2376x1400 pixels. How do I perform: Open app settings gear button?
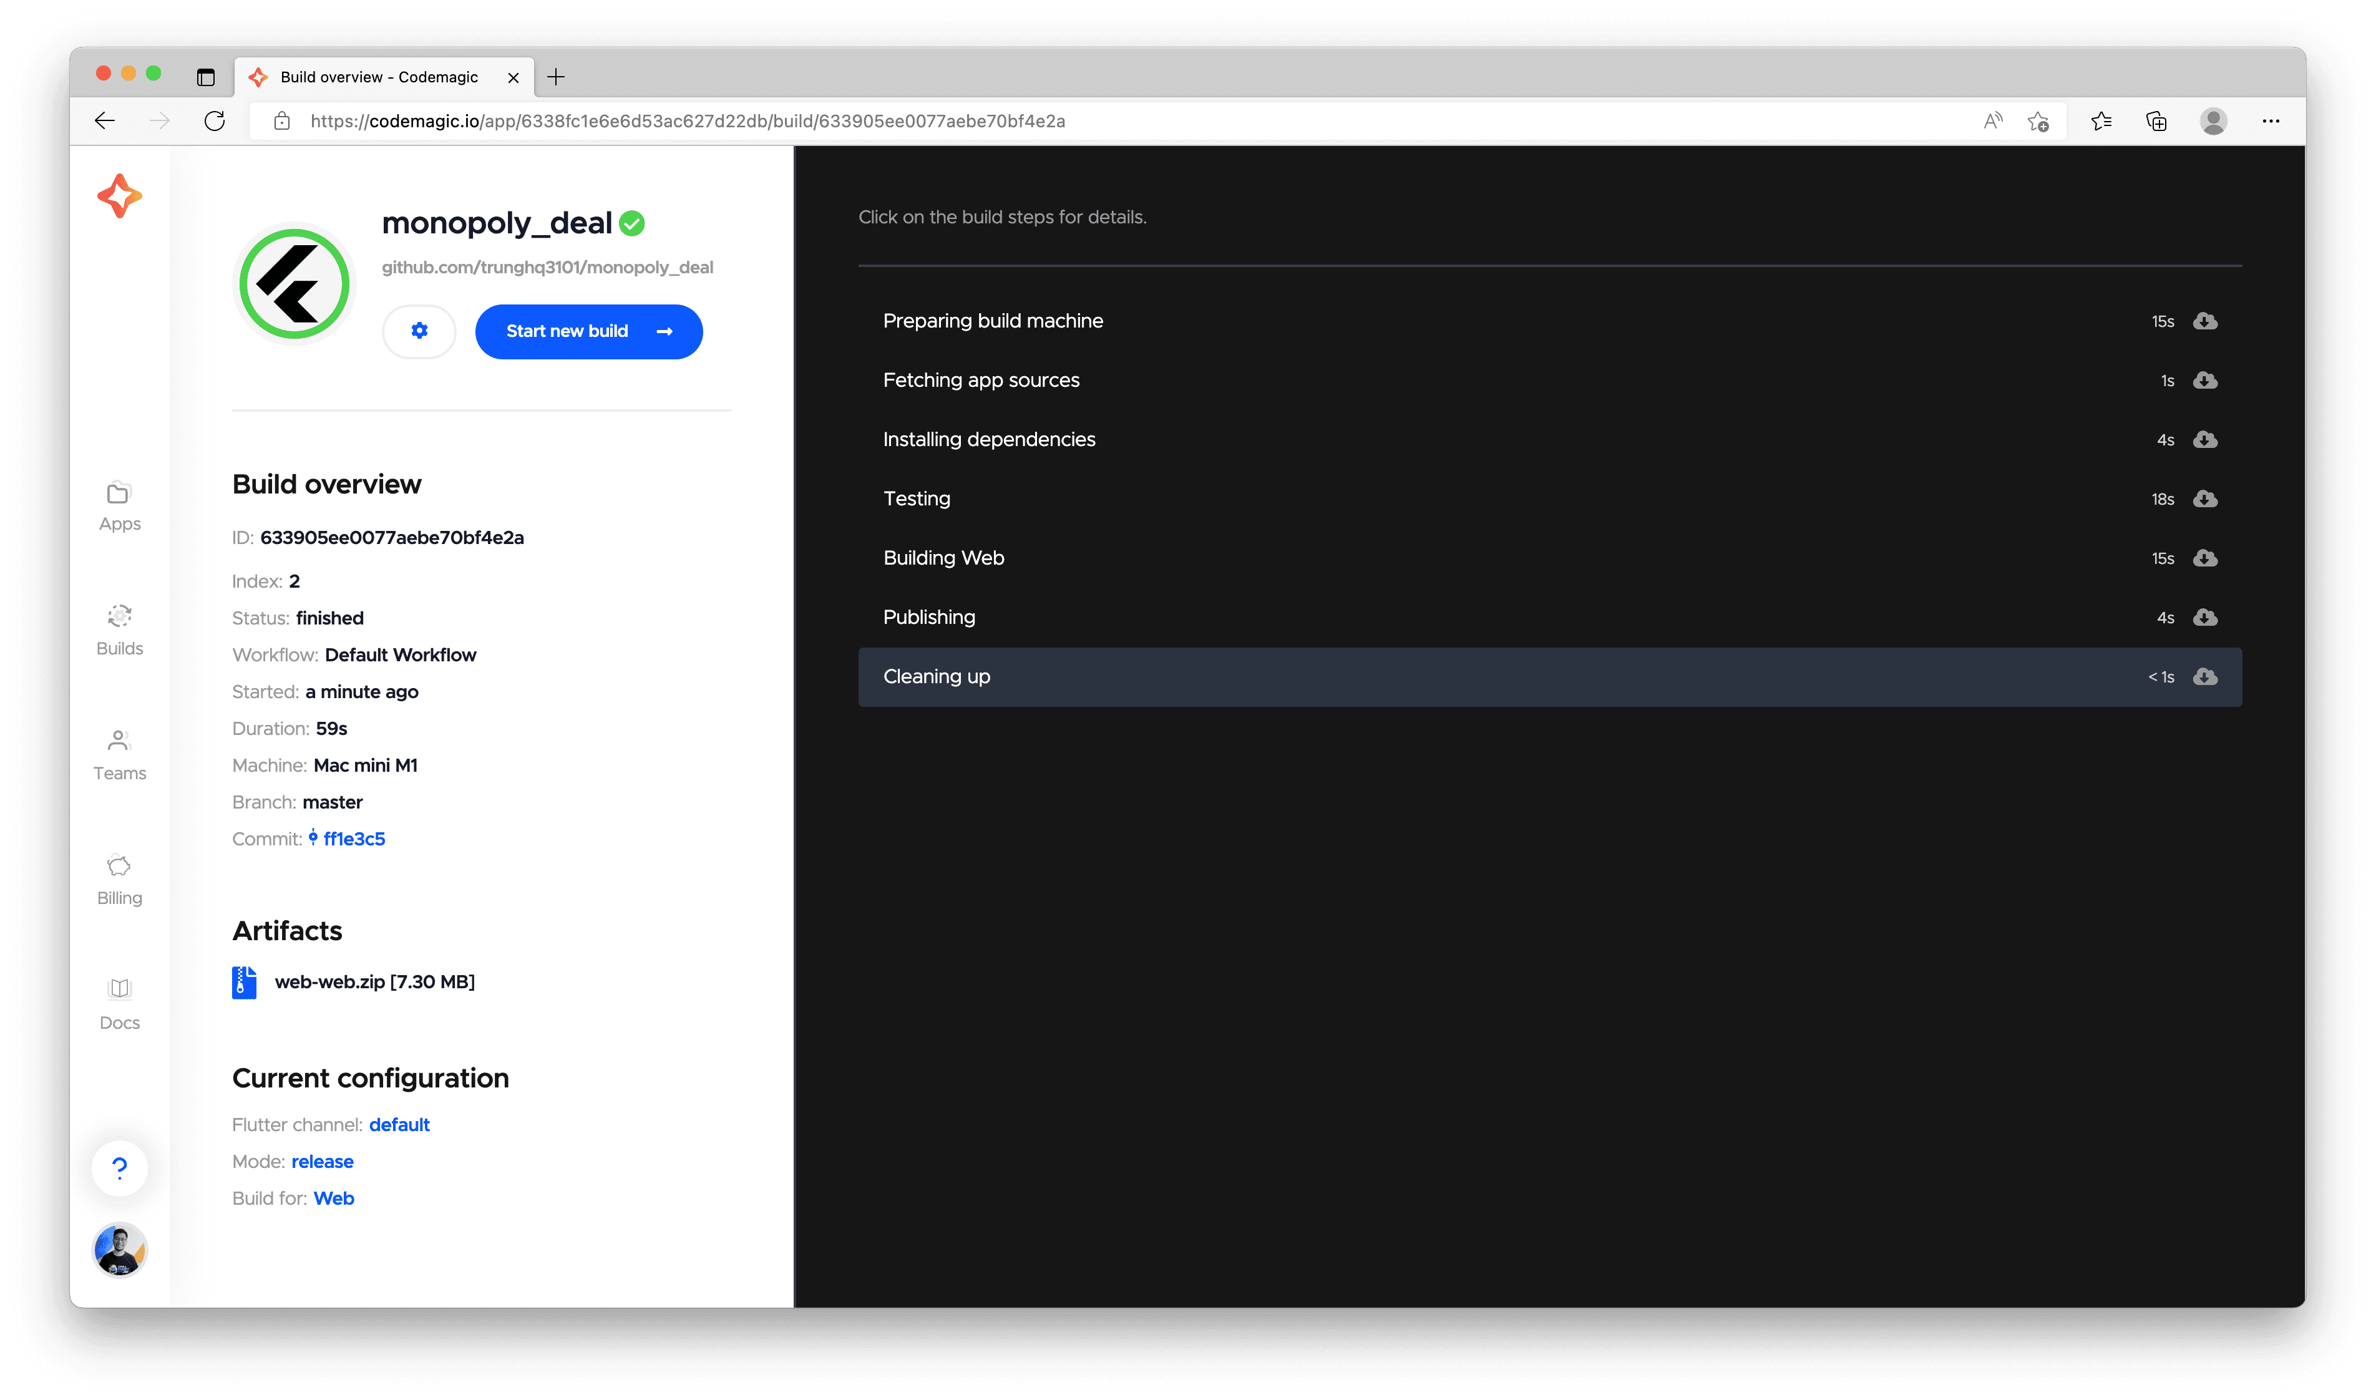click(x=420, y=331)
